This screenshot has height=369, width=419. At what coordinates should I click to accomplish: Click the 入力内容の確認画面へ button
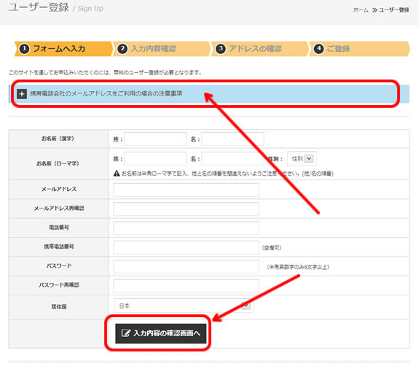point(160,333)
